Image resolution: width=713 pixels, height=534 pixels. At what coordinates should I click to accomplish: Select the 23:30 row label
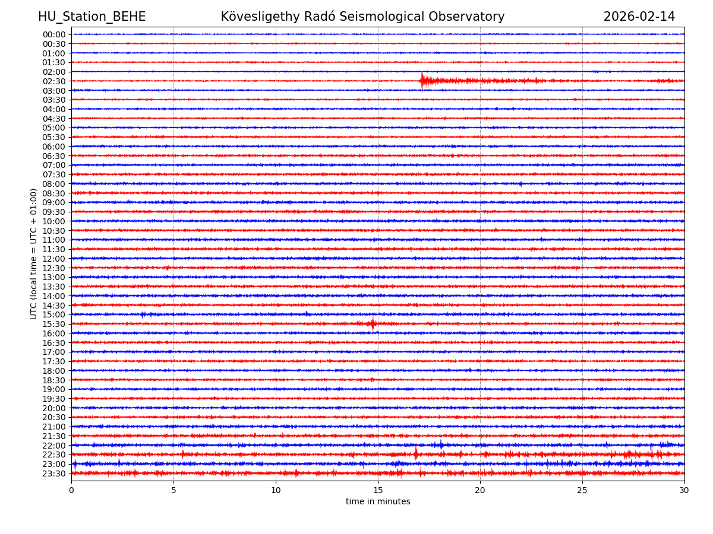tap(54, 473)
